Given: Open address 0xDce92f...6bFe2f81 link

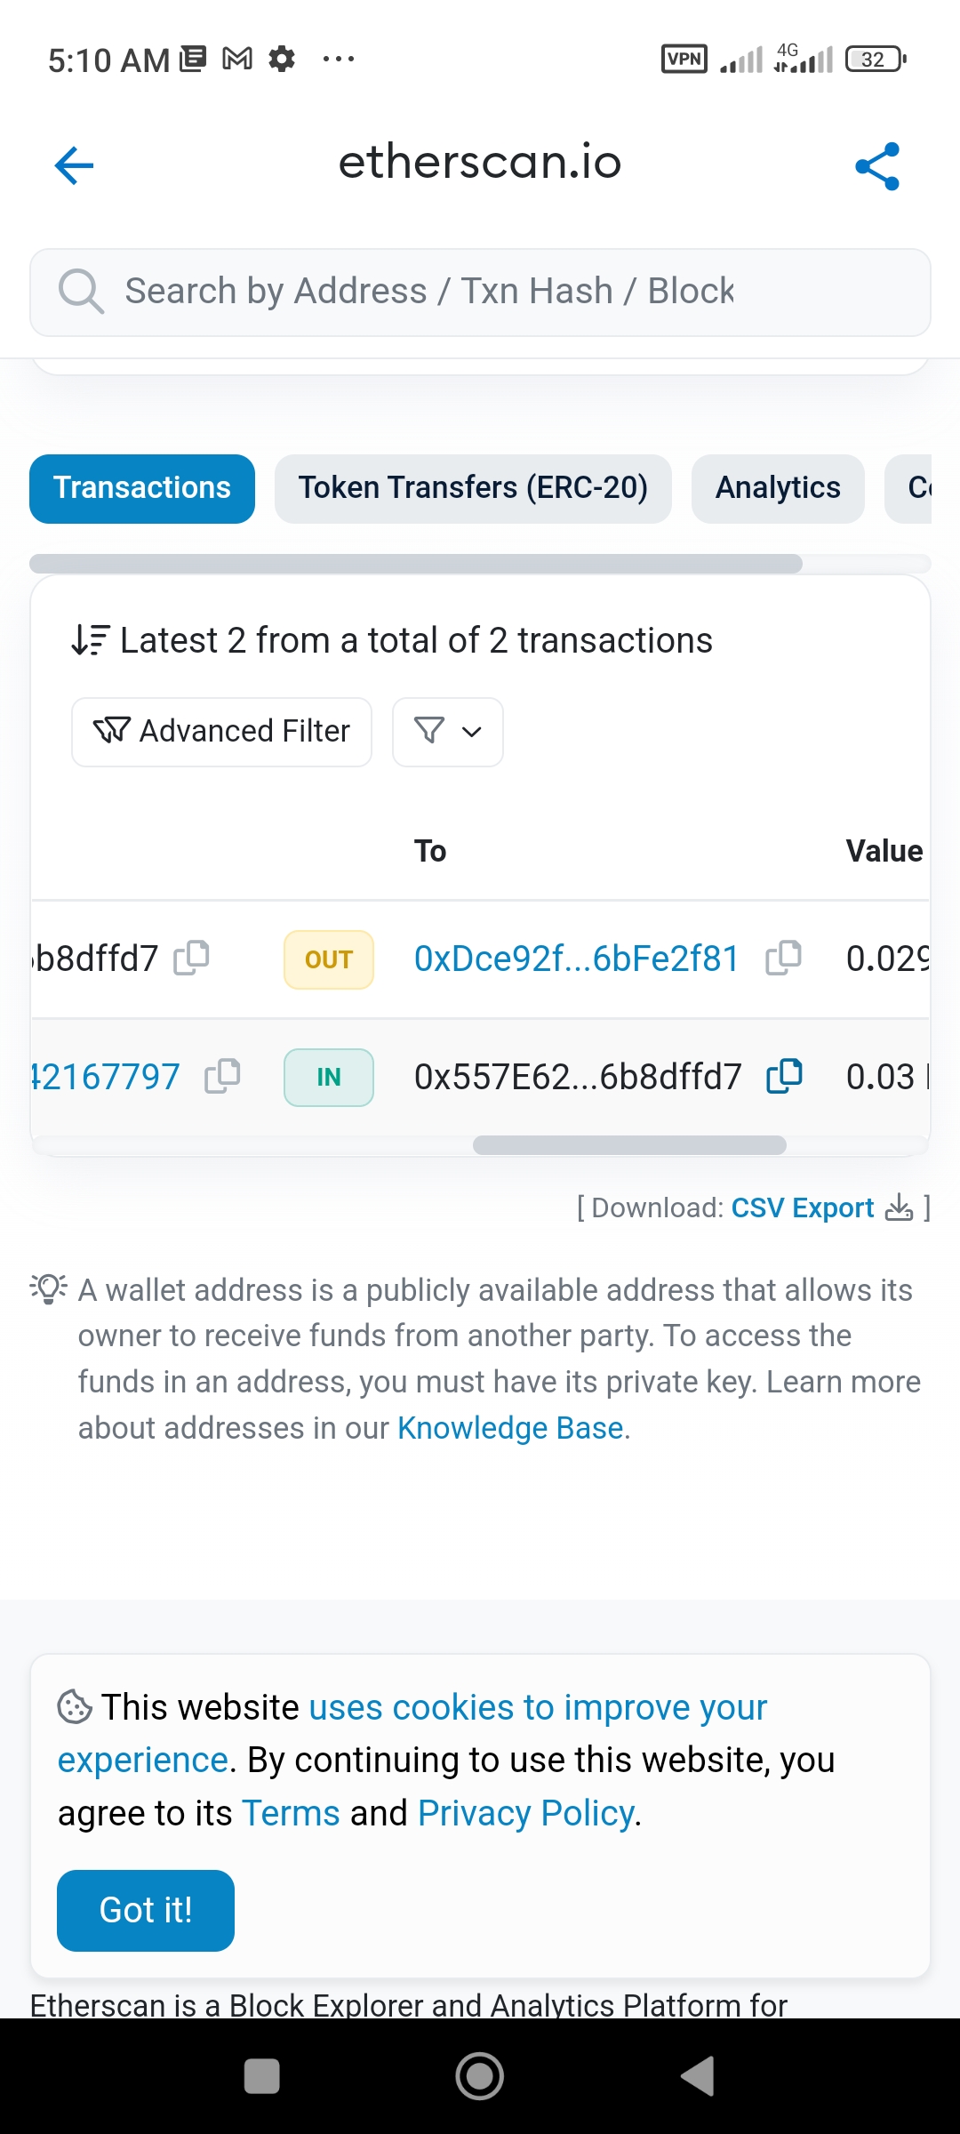Looking at the screenshot, I should (x=576, y=959).
